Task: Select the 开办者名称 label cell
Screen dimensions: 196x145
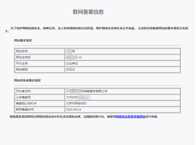Action: pos(40,91)
